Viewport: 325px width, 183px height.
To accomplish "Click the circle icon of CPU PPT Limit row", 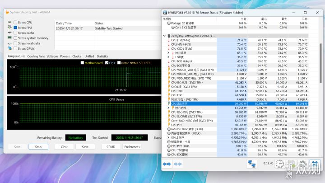I will tap(169, 146).
